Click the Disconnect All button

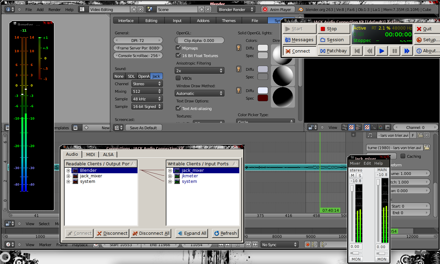[151, 233]
